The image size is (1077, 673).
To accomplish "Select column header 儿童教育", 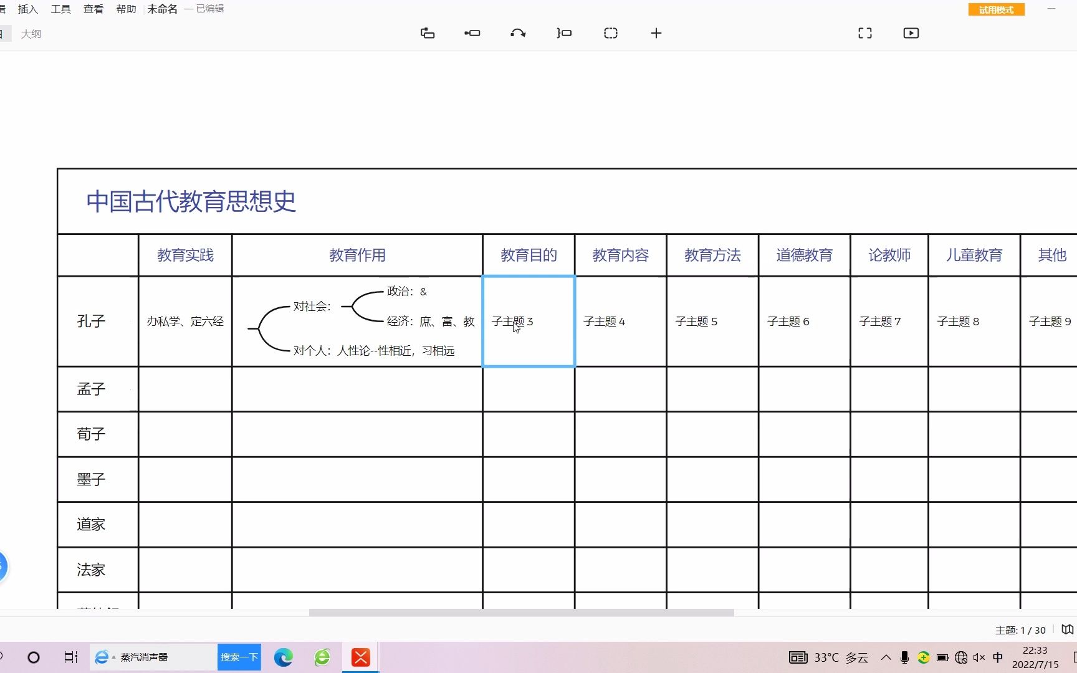I will [974, 255].
